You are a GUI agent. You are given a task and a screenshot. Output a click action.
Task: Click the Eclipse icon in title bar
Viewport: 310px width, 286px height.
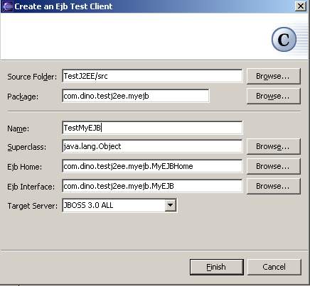[7, 6]
